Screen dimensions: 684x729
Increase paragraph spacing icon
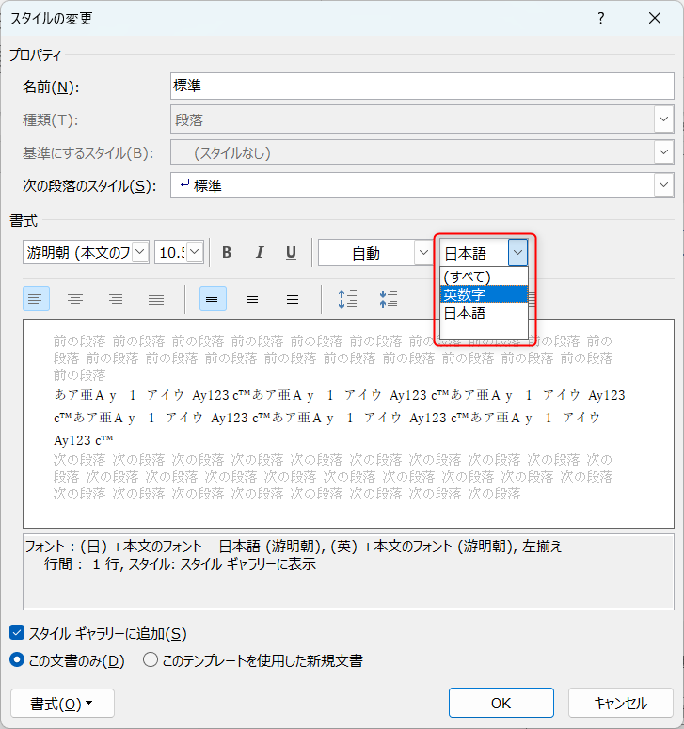point(347,299)
